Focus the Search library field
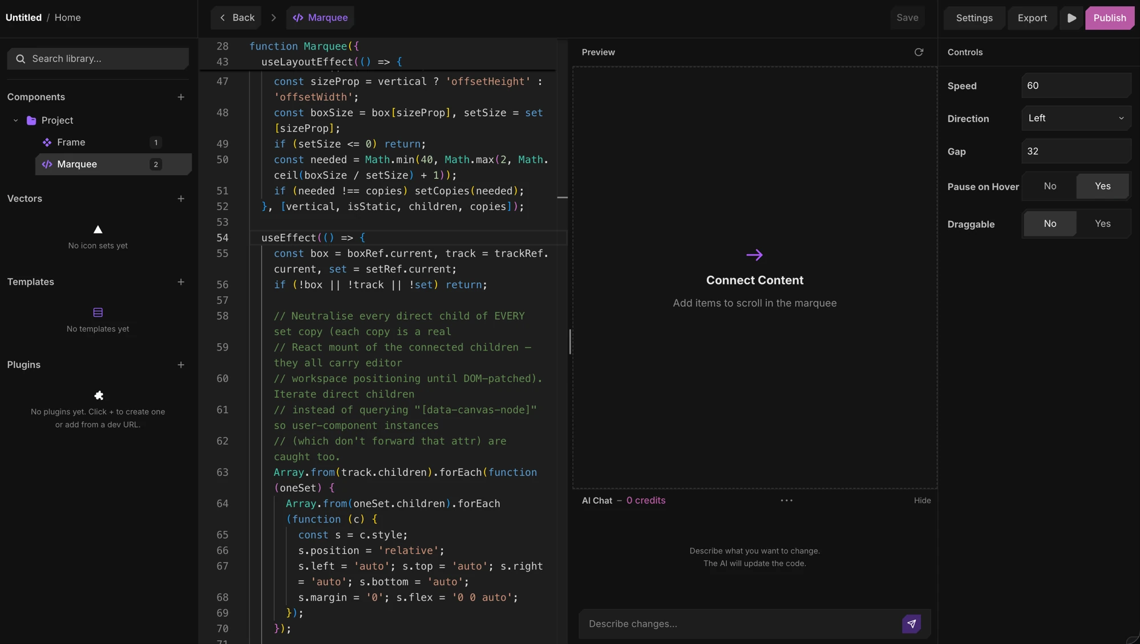 coord(98,59)
